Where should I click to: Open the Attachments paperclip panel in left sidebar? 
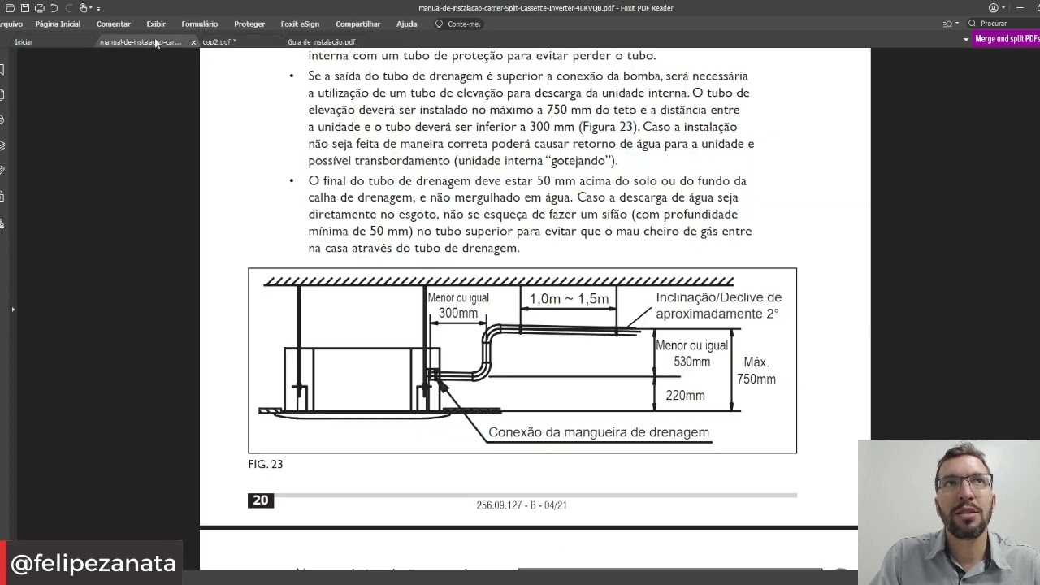2,170
